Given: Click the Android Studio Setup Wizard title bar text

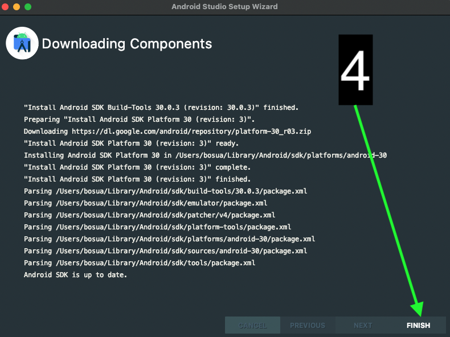Looking at the screenshot, I should click(224, 7).
